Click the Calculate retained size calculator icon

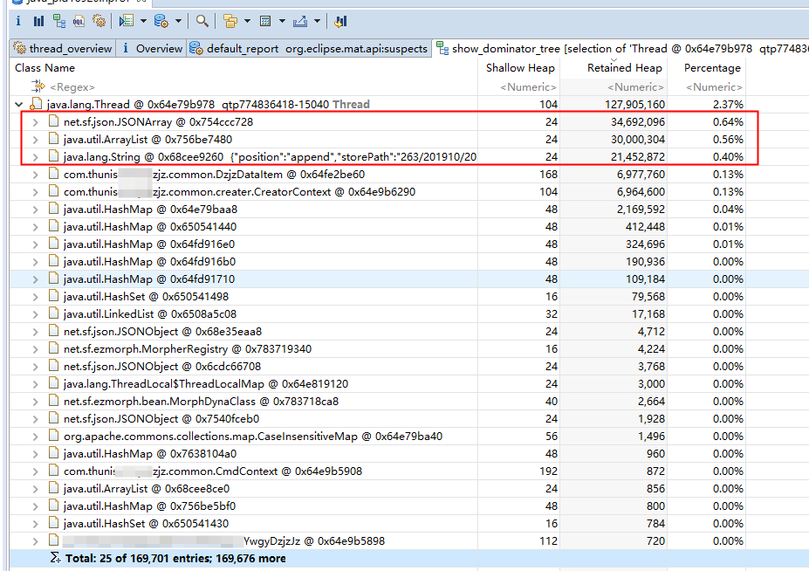point(265,21)
